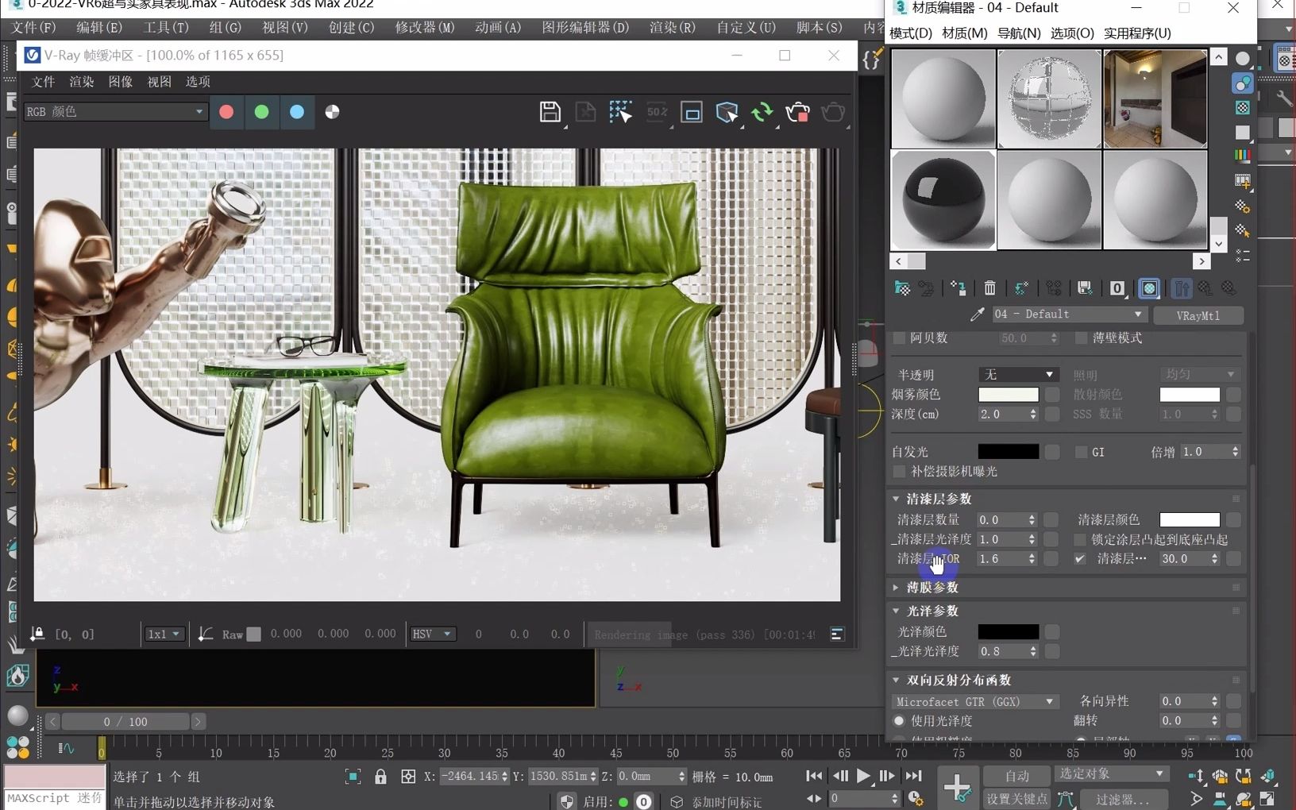Click the 清漆层数量 value field 0.0
This screenshot has height=810, width=1296.
coord(1001,520)
